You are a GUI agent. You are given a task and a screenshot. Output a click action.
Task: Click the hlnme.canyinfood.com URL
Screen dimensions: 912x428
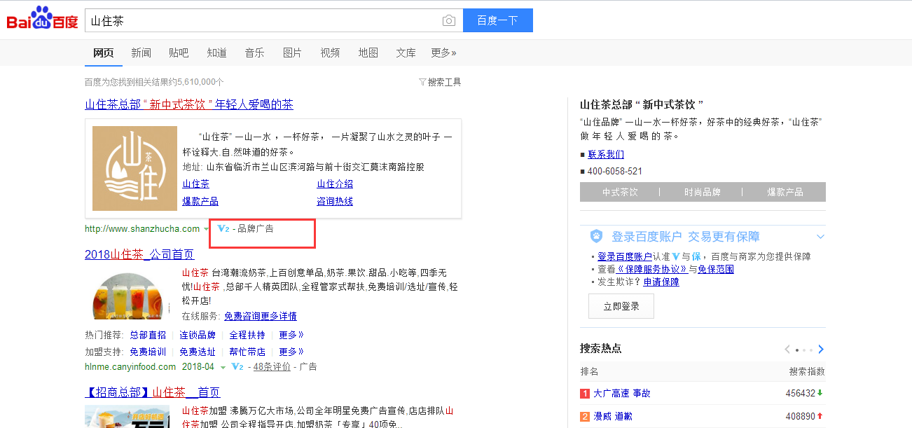pyautogui.click(x=130, y=366)
